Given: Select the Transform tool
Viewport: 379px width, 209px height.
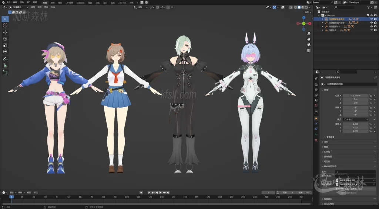Looking at the screenshot, I should click(x=5, y=52).
